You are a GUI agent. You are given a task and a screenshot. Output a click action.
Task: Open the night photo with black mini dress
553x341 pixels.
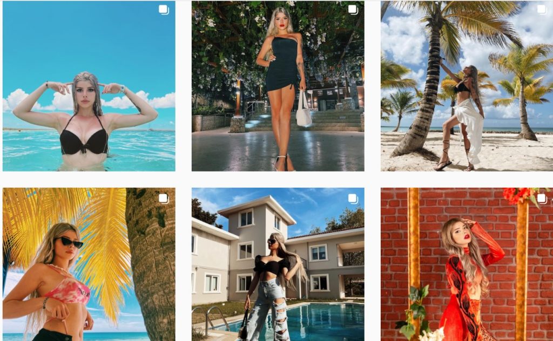278,86
